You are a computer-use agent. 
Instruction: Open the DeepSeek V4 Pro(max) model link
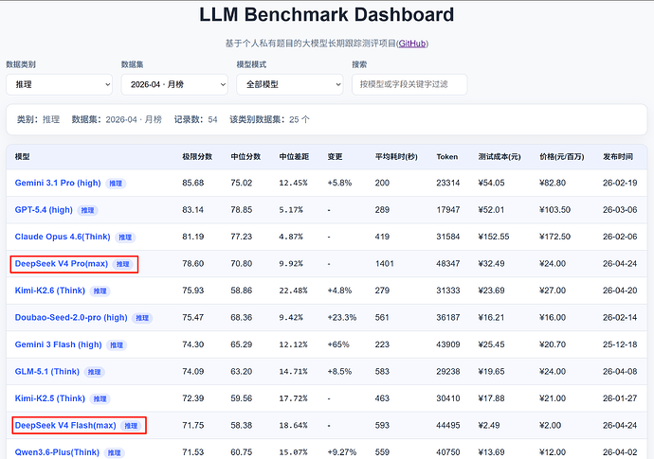pyautogui.click(x=62, y=264)
